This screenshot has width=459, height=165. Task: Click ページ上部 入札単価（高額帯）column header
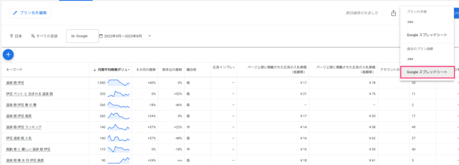point(346,69)
